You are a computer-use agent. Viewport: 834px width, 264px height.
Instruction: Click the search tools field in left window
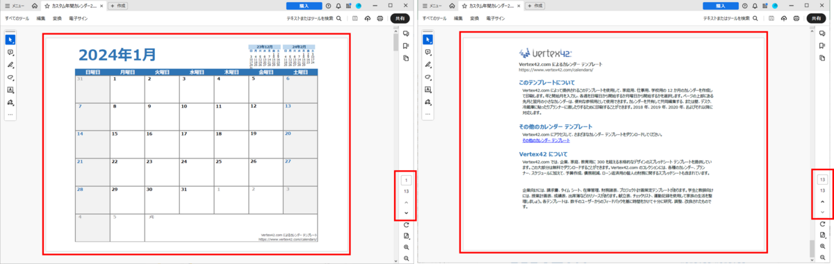click(313, 18)
